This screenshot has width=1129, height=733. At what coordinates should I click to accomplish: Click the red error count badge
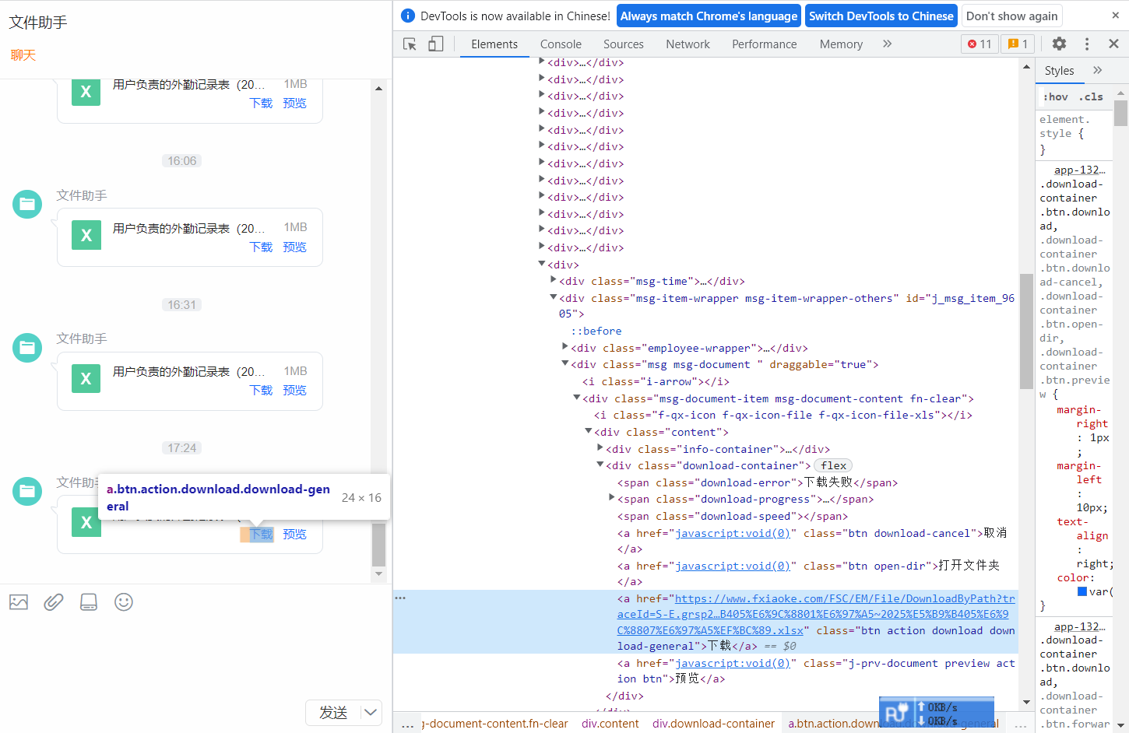[980, 44]
